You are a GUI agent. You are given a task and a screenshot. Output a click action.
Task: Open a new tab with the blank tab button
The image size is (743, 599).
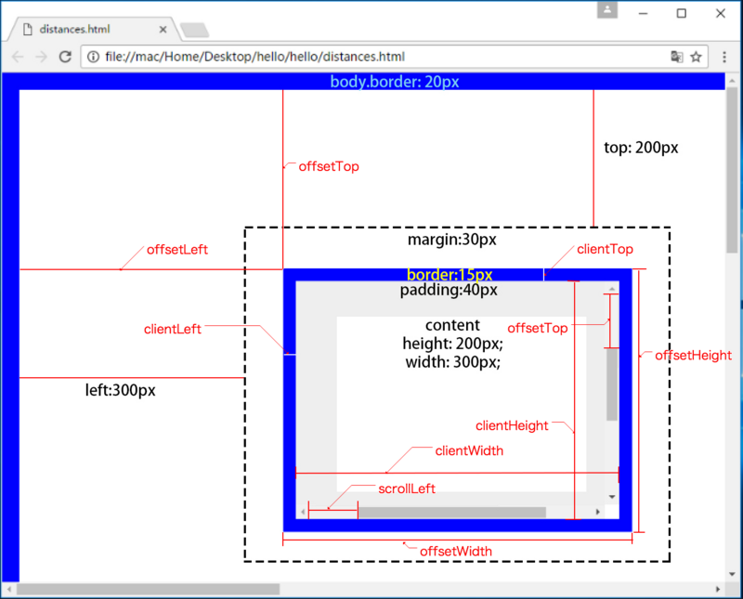195,30
